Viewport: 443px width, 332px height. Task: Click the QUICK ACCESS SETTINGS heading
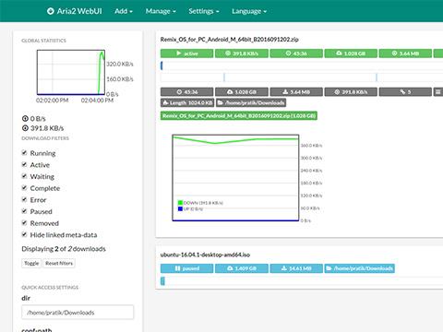pyautogui.click(x=50, y=288)
